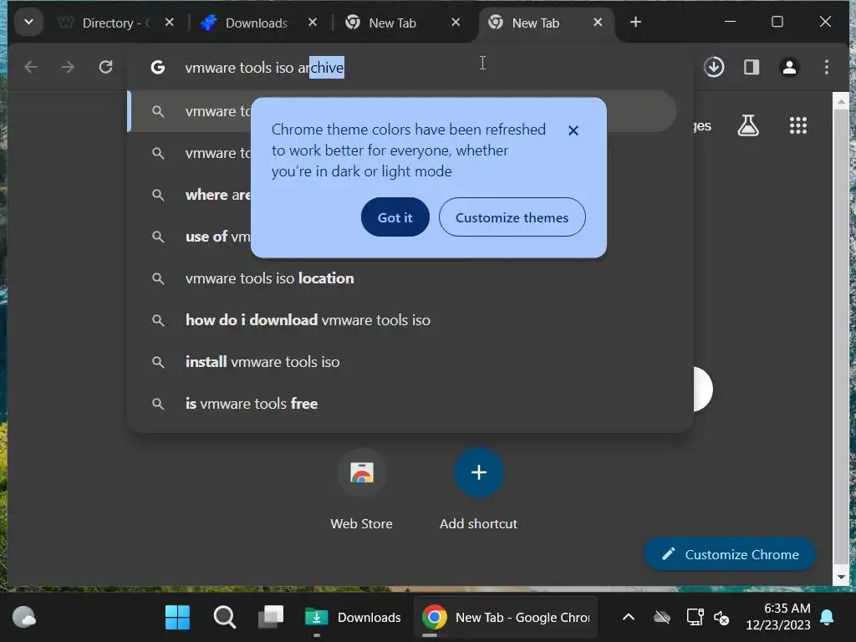Select 'how do i download vmware tools iso'
Image resolution: width=856 pixels, height=642 pixels.
pos(404,320)
